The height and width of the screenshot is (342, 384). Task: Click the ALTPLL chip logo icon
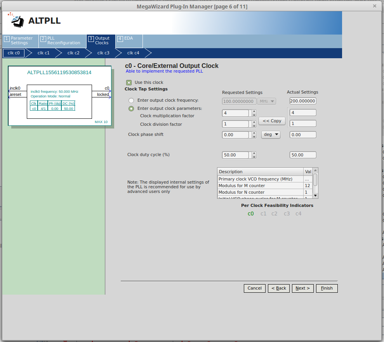[16, 20]
